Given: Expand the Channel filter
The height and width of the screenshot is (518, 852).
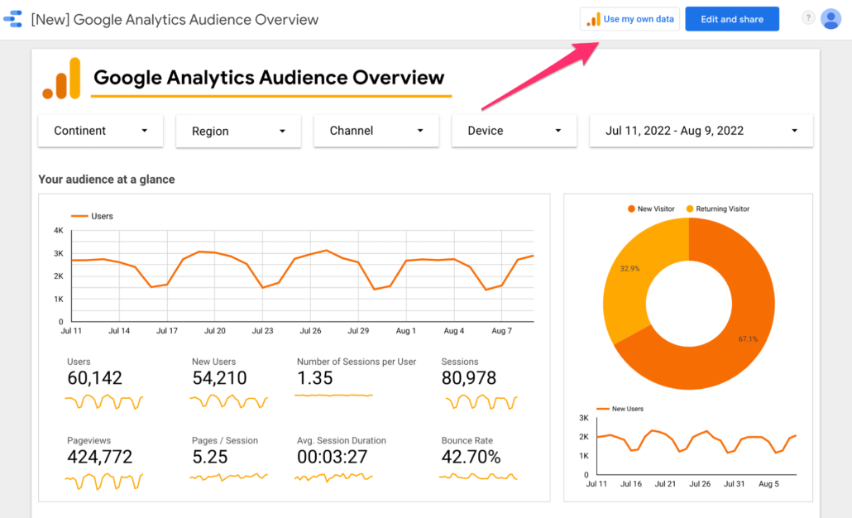Looking at the screenshot, I should 376,131.
